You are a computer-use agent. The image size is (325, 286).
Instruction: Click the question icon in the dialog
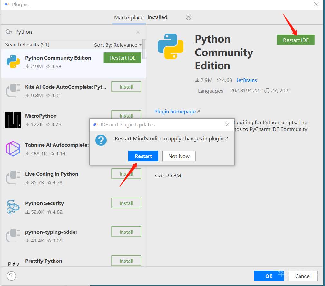pyautogui.click(x=101, y=140)
